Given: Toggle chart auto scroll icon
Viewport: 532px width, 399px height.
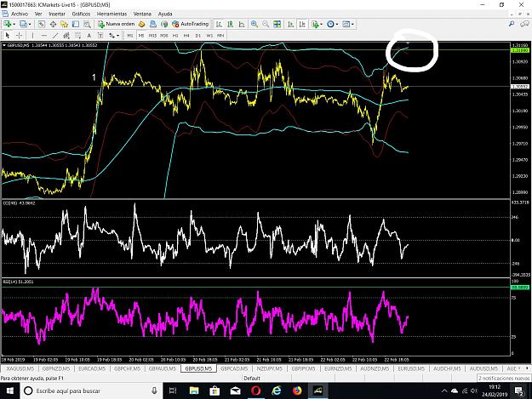Looking at the screenshot, I should click(291, 24).
